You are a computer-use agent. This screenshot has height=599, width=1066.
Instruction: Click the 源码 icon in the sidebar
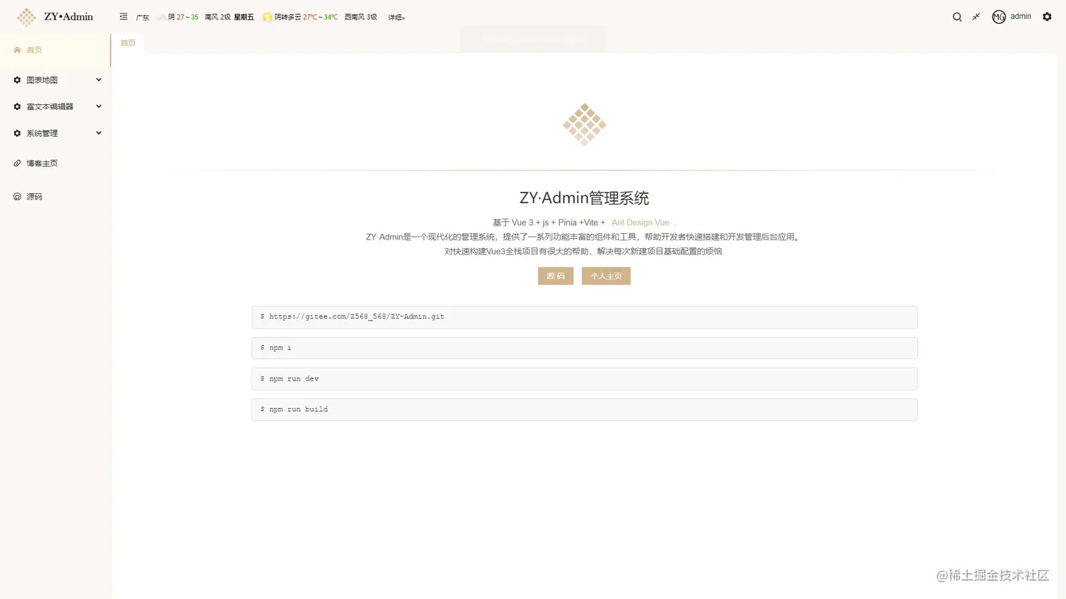click(17, 196)
